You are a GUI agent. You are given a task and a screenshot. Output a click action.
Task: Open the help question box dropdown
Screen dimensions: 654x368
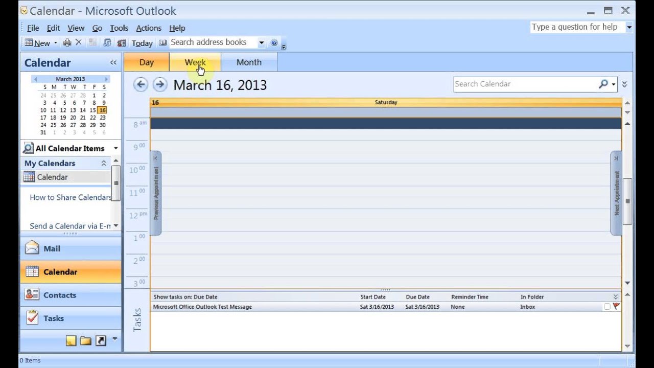tap(629, 27)
